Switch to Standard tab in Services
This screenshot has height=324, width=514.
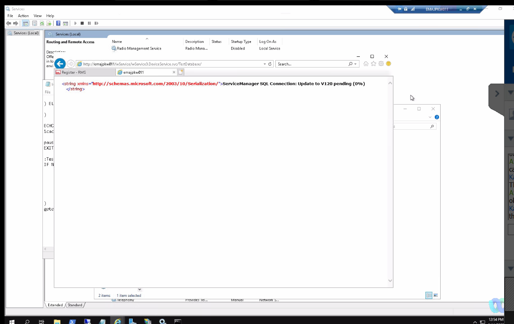75,305
